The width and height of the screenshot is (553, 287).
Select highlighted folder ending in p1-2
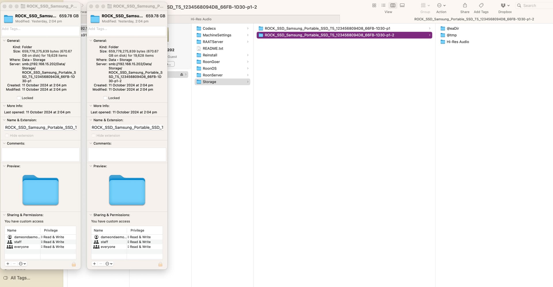tap(344, 35)
